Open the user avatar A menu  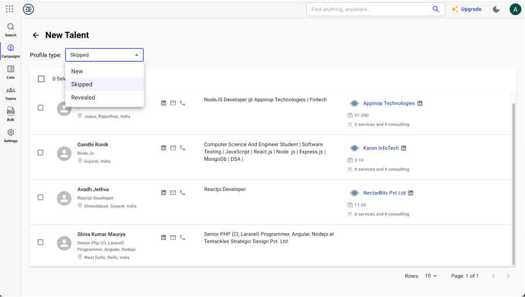[x=515, y=9]
